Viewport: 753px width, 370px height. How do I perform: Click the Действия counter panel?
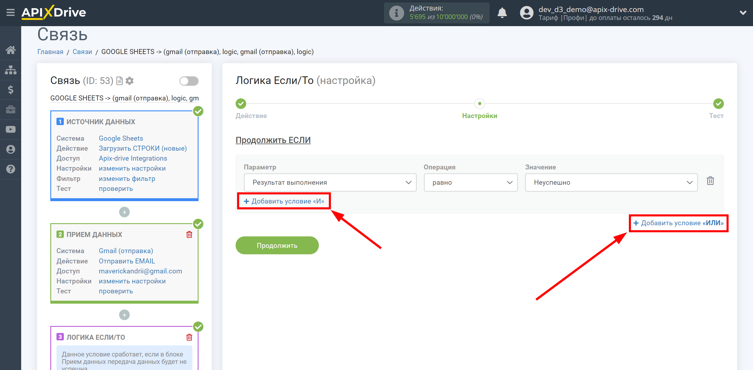(437, 13)
